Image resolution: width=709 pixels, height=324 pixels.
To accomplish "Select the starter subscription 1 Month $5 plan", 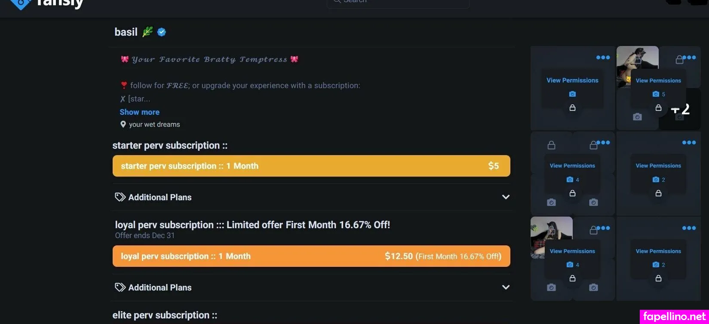I will point(311,166).
